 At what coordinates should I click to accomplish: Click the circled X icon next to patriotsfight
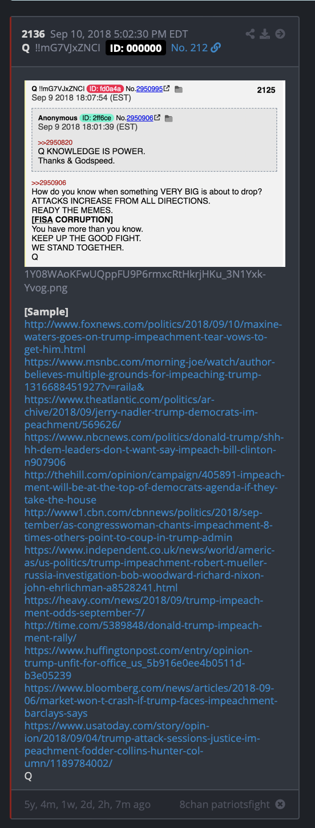[280, 804]
